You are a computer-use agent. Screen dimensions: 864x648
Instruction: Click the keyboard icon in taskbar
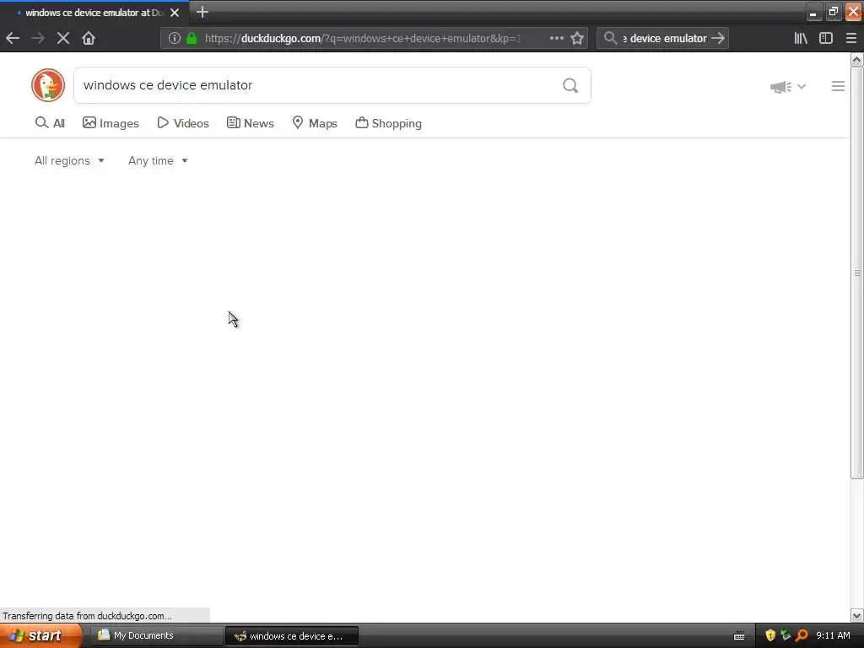[x=739, y=636]
